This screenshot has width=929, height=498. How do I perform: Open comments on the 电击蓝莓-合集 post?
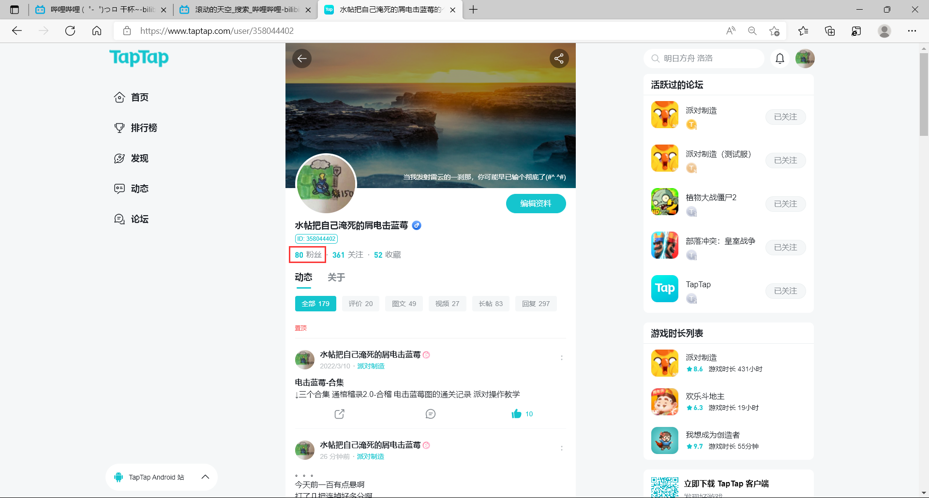[431, 414]
